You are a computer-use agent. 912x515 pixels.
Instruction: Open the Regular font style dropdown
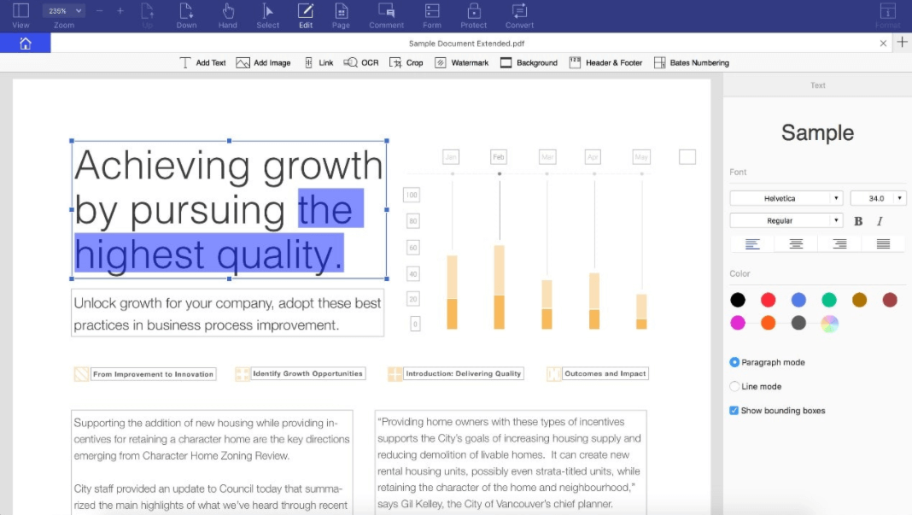coord(786,220)
